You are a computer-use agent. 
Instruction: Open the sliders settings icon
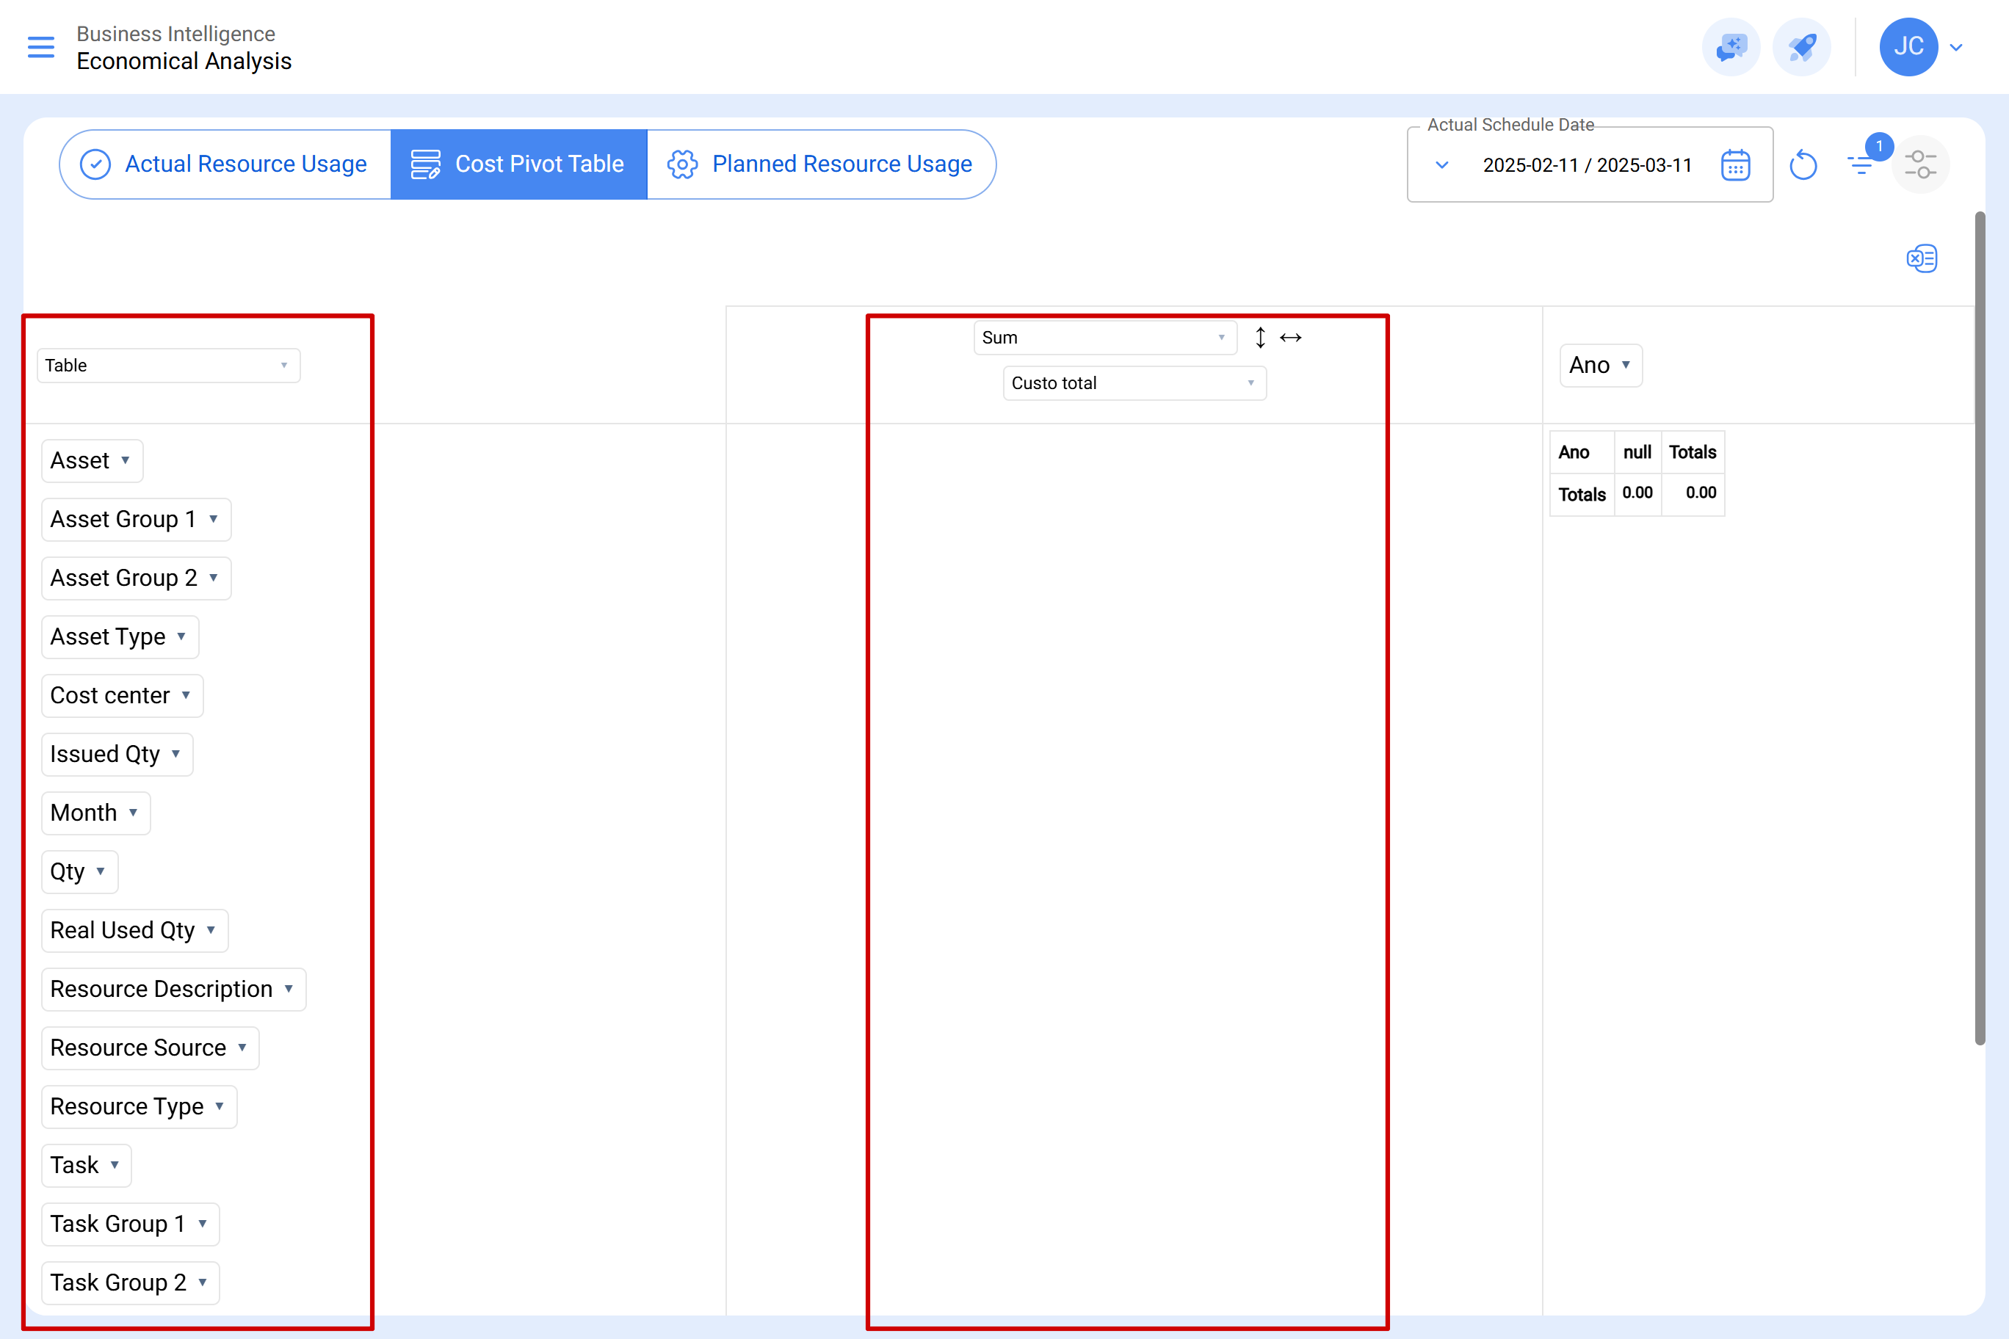point(1920,164)
